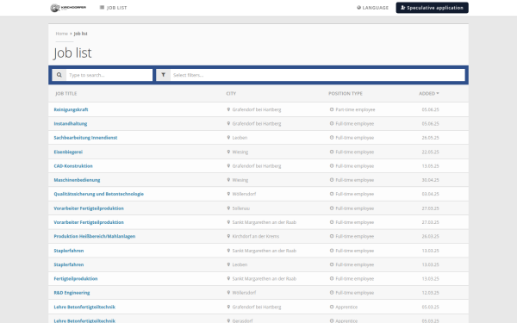Click location pin icon for Instandhaltung row
517x323 pixels.
228,123
